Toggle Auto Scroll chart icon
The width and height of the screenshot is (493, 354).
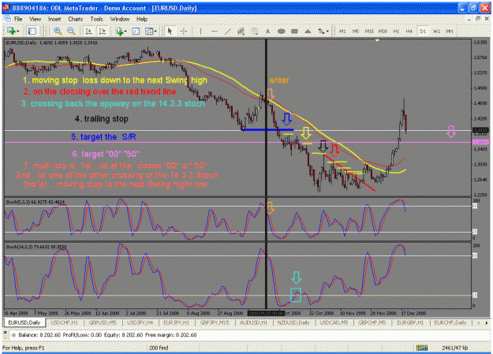click(88, 31)
